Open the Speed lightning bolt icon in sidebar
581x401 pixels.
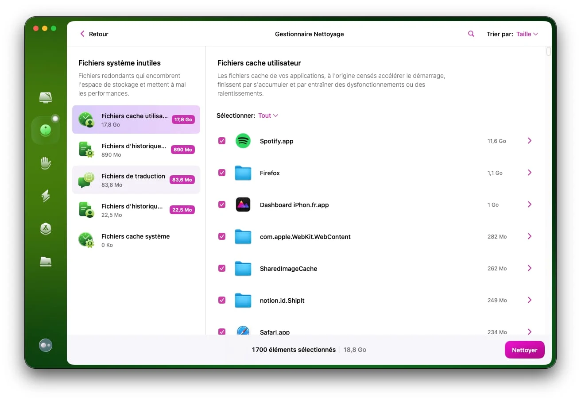(x=46, y=196)
